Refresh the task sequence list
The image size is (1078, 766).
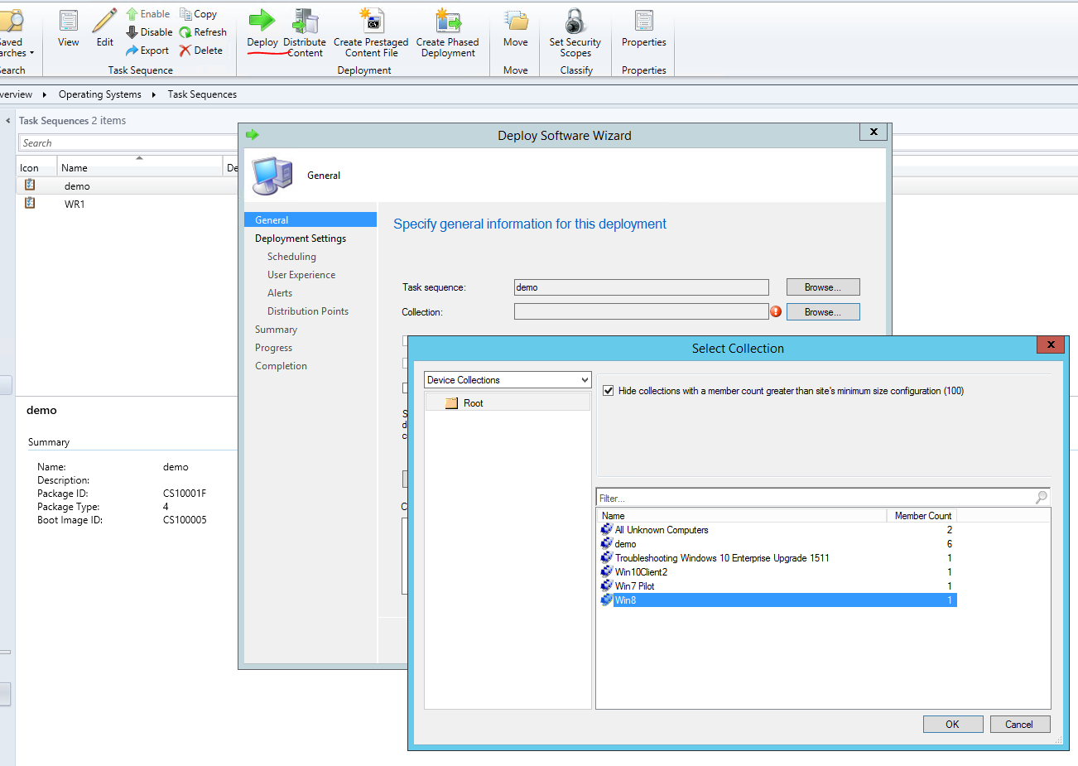click(x=204, y=31)
